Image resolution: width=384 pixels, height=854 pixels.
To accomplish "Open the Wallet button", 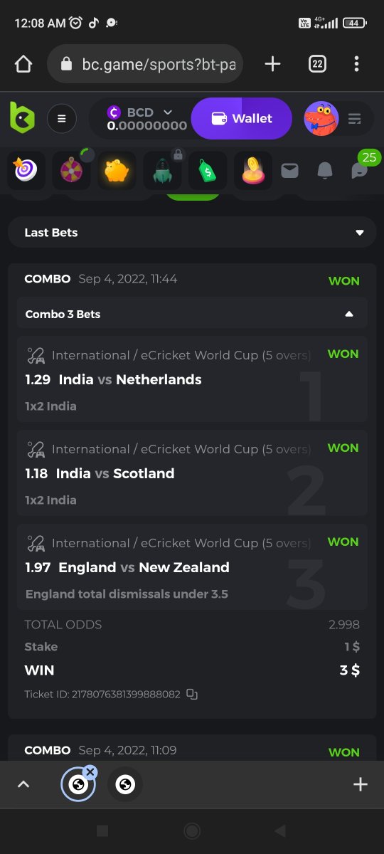I will point(242,118).
